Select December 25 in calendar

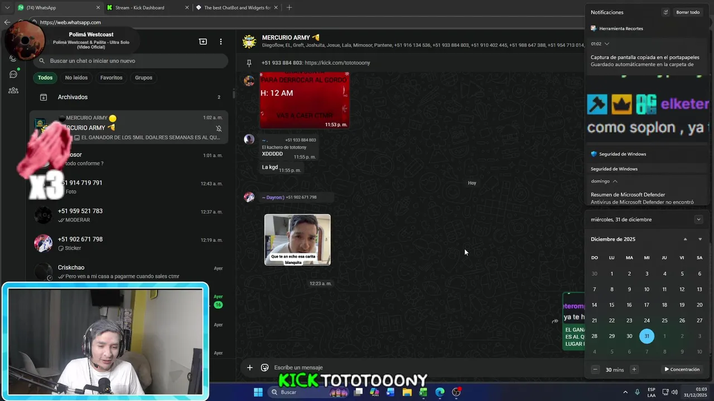pos(664,320)
